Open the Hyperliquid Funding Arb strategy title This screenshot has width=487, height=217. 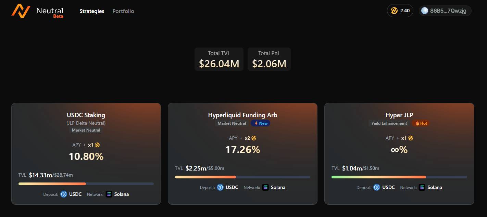(x=242, y=115)
